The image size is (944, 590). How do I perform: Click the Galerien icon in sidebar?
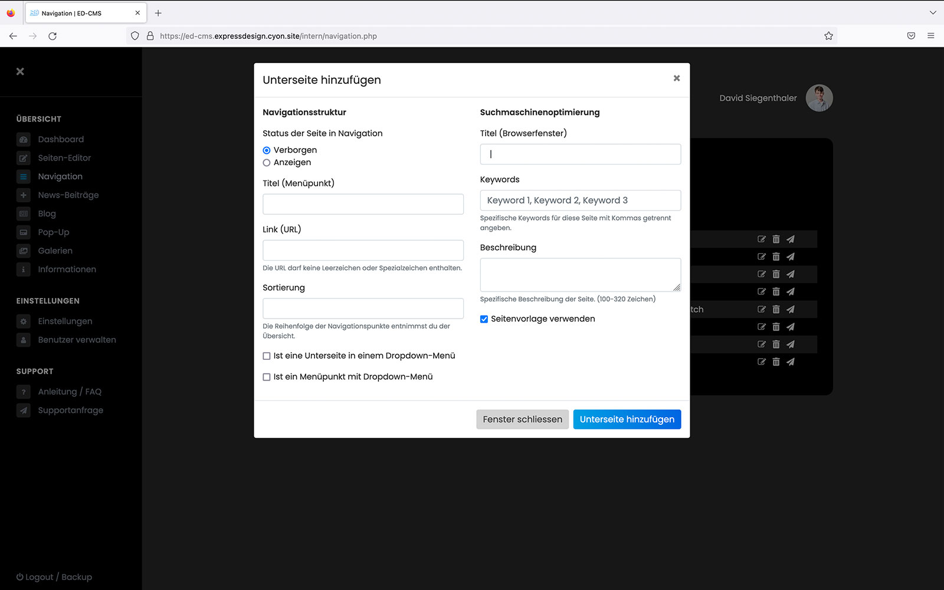[24, 251]
